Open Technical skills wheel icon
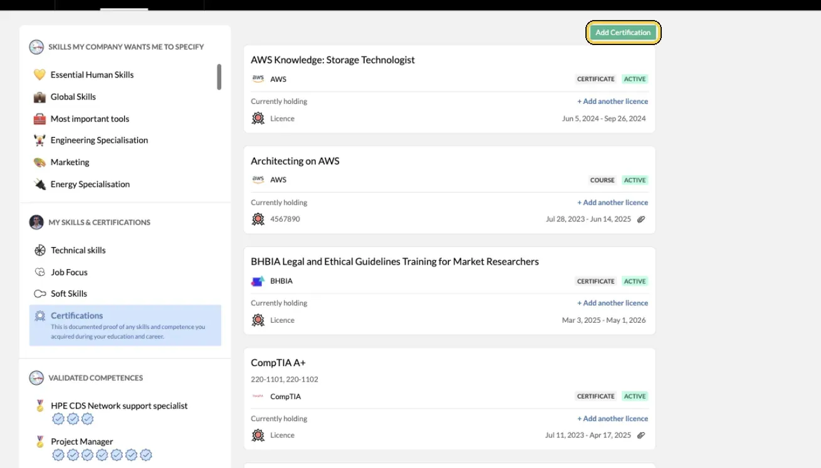Image resolution: width=821 pixels, height=468 pixels. point(40,250)
